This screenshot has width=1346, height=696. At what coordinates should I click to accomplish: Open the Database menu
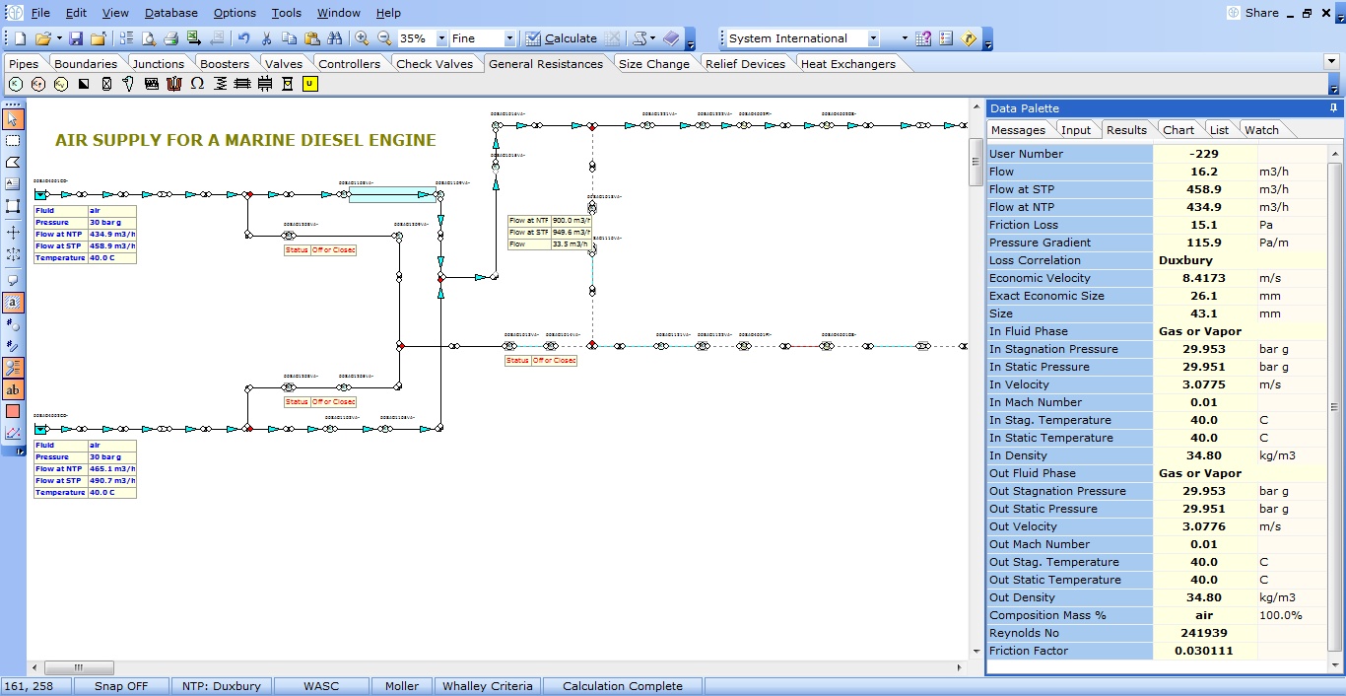point(170,13)
